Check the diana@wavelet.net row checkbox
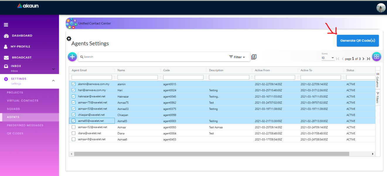The height and width of the screenshot is (176, 387). pyautogui.click(x=74, y=133)
